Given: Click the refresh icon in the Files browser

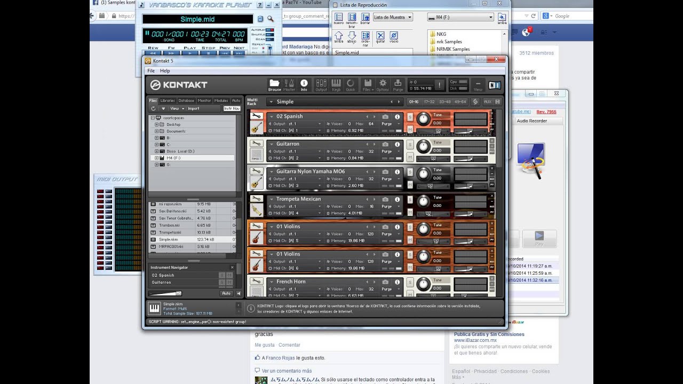Looking at the screenshot, I should point(154,108).
